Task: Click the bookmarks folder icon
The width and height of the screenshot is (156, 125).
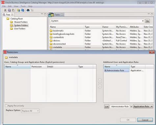Action: pyautogui.click(x=51, y=31)
